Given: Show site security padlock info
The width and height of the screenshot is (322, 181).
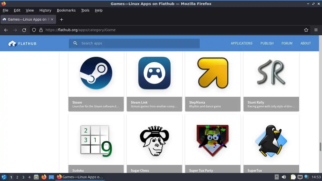Looking at the screenshot, I should (41, 30).
